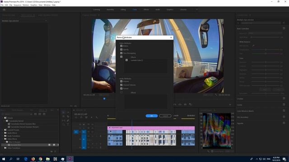Viewport: 289px width, 162px height.
Task: Click New Custom Bin icon in Effects panel
Action: (x=51, y=152)
